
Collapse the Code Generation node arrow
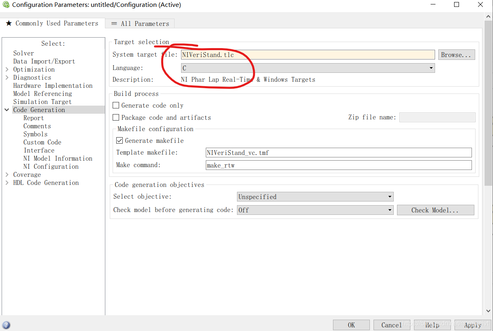click(x=7, y=110)
